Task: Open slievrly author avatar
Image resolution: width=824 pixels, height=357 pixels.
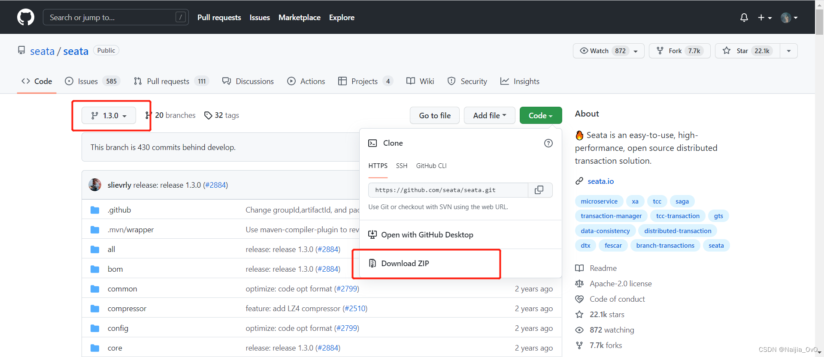Action: tap(95, 185)
